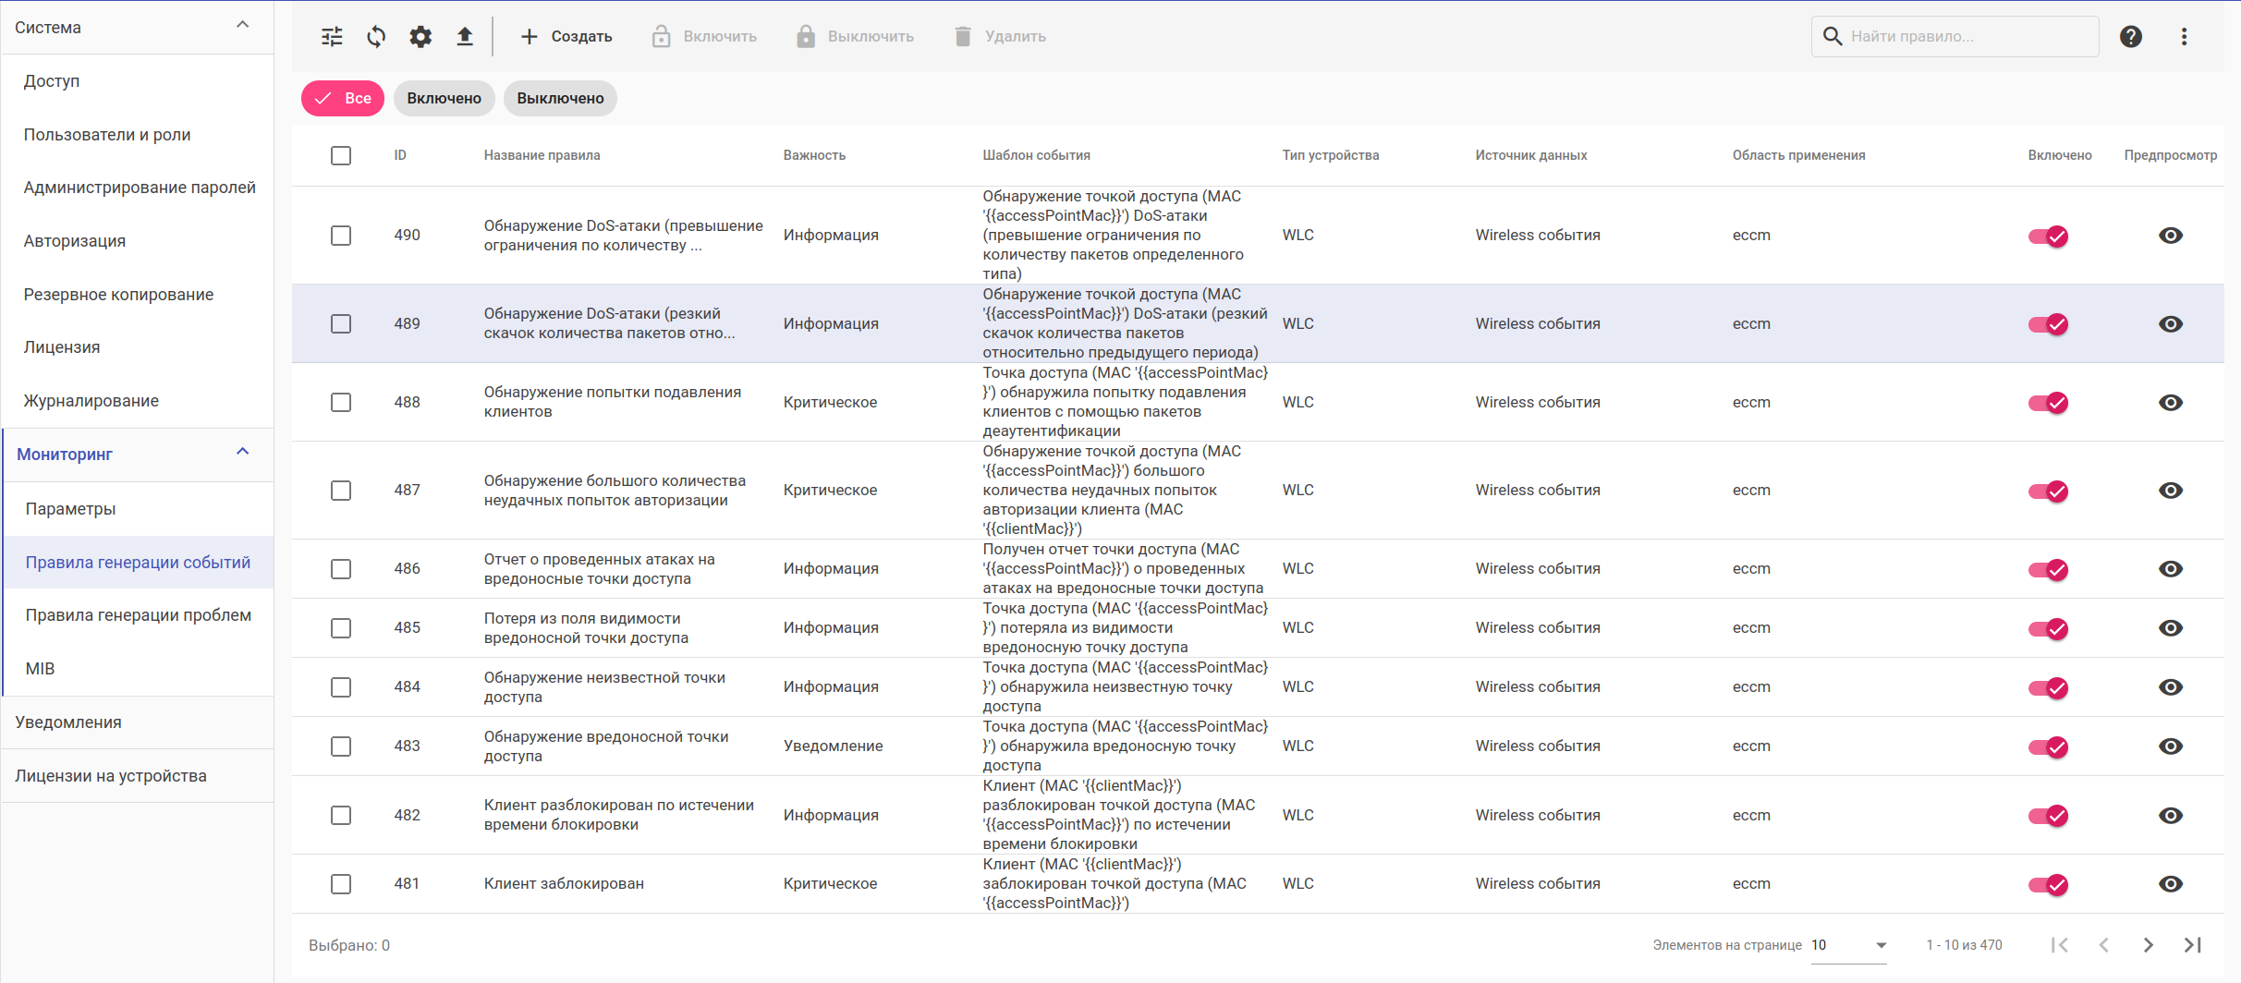Disable the toggle for rule 488
Screen dimensions: 2241x983
coord(2048,403)
